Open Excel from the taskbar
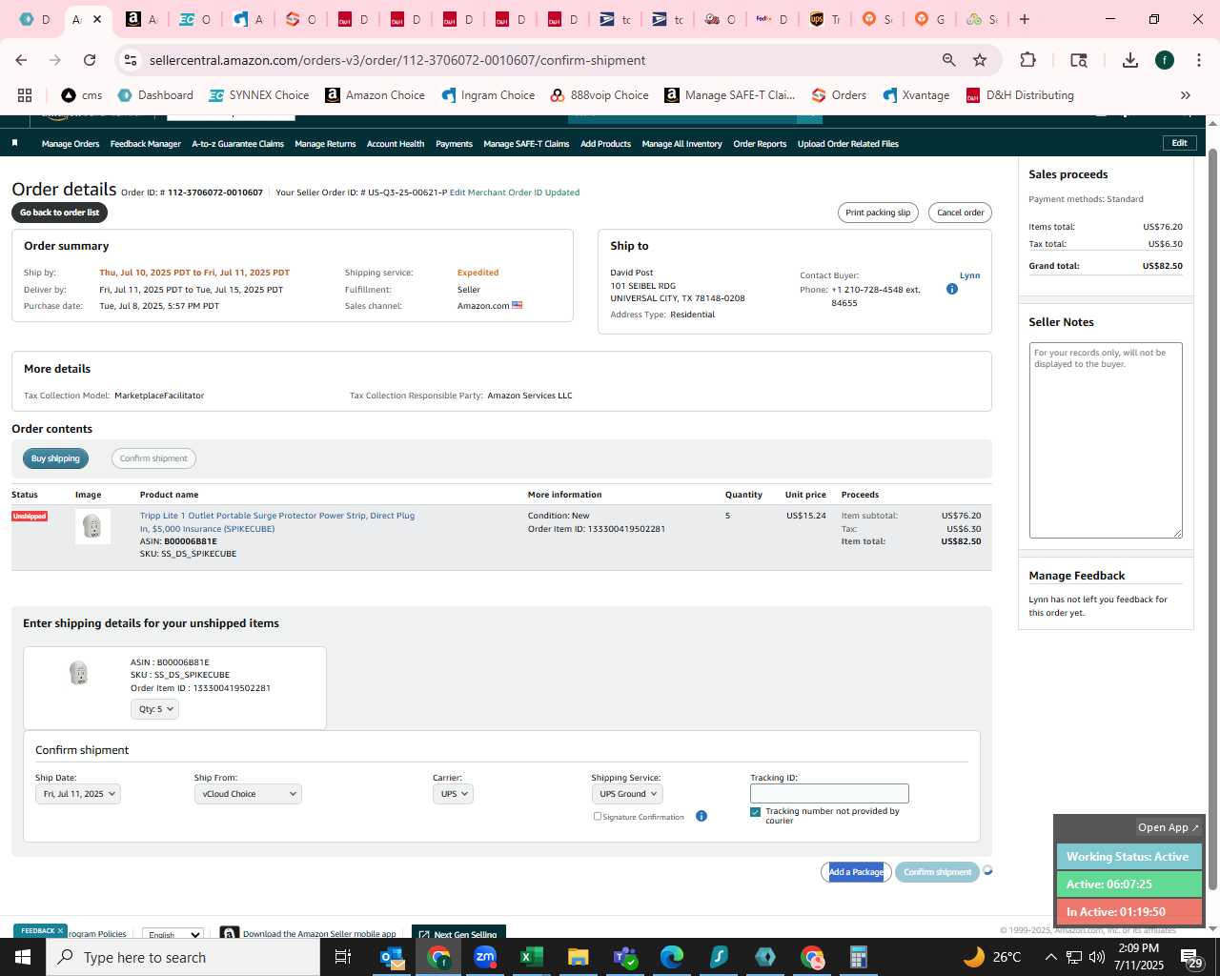 tap(532, 957)
